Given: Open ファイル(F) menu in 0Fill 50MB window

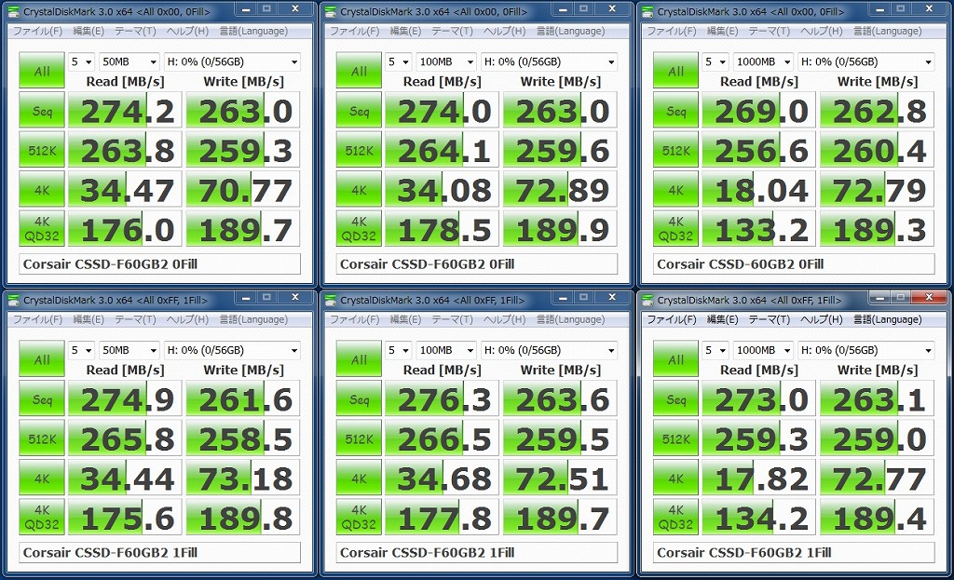Looking at the screenshot, I should tap(37, 31).
